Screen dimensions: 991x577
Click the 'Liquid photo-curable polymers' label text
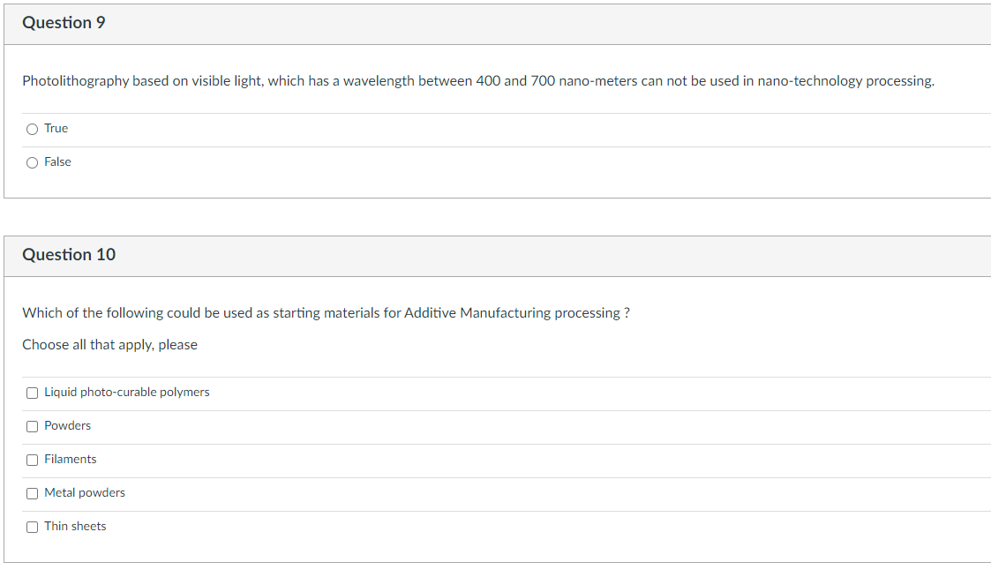(127, 393)
